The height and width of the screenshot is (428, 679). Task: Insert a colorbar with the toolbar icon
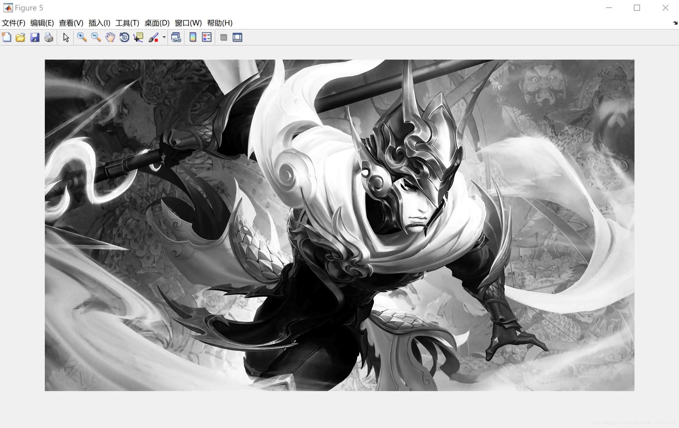[193, 37]
